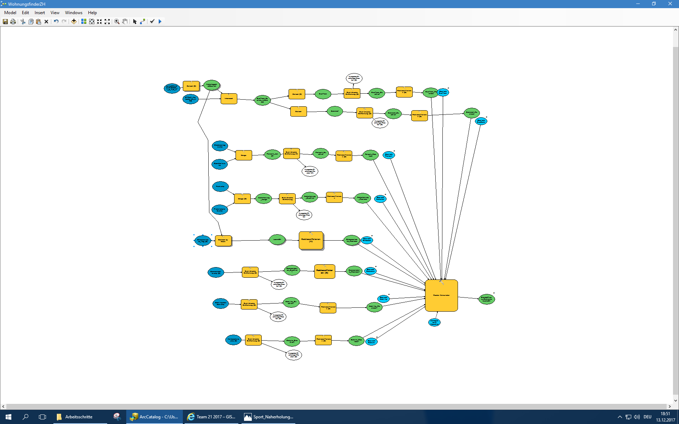
Task: Click the Add Data or Tool icon
Action: coord(74,22)
